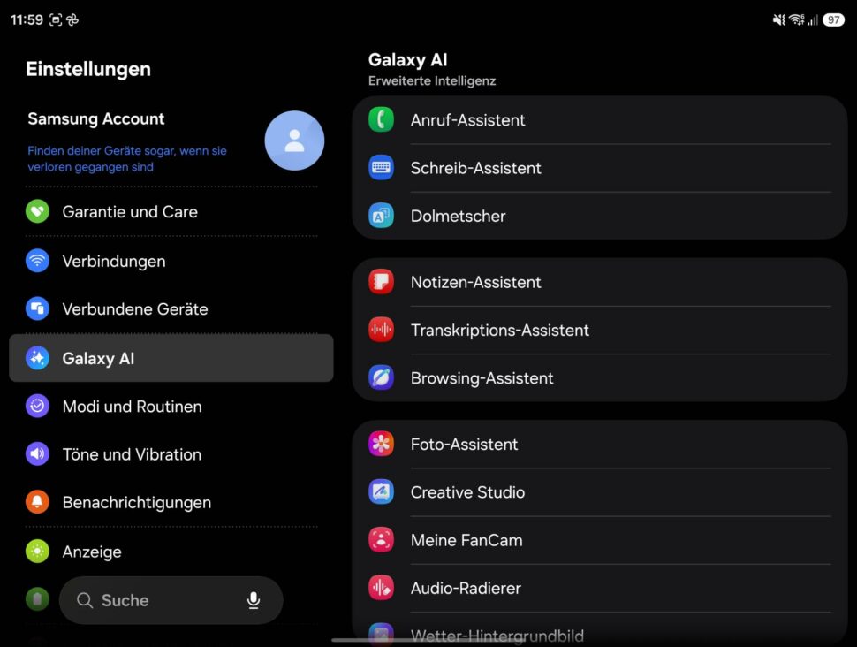Tap the Meine FanCam icon

[381, 540]
